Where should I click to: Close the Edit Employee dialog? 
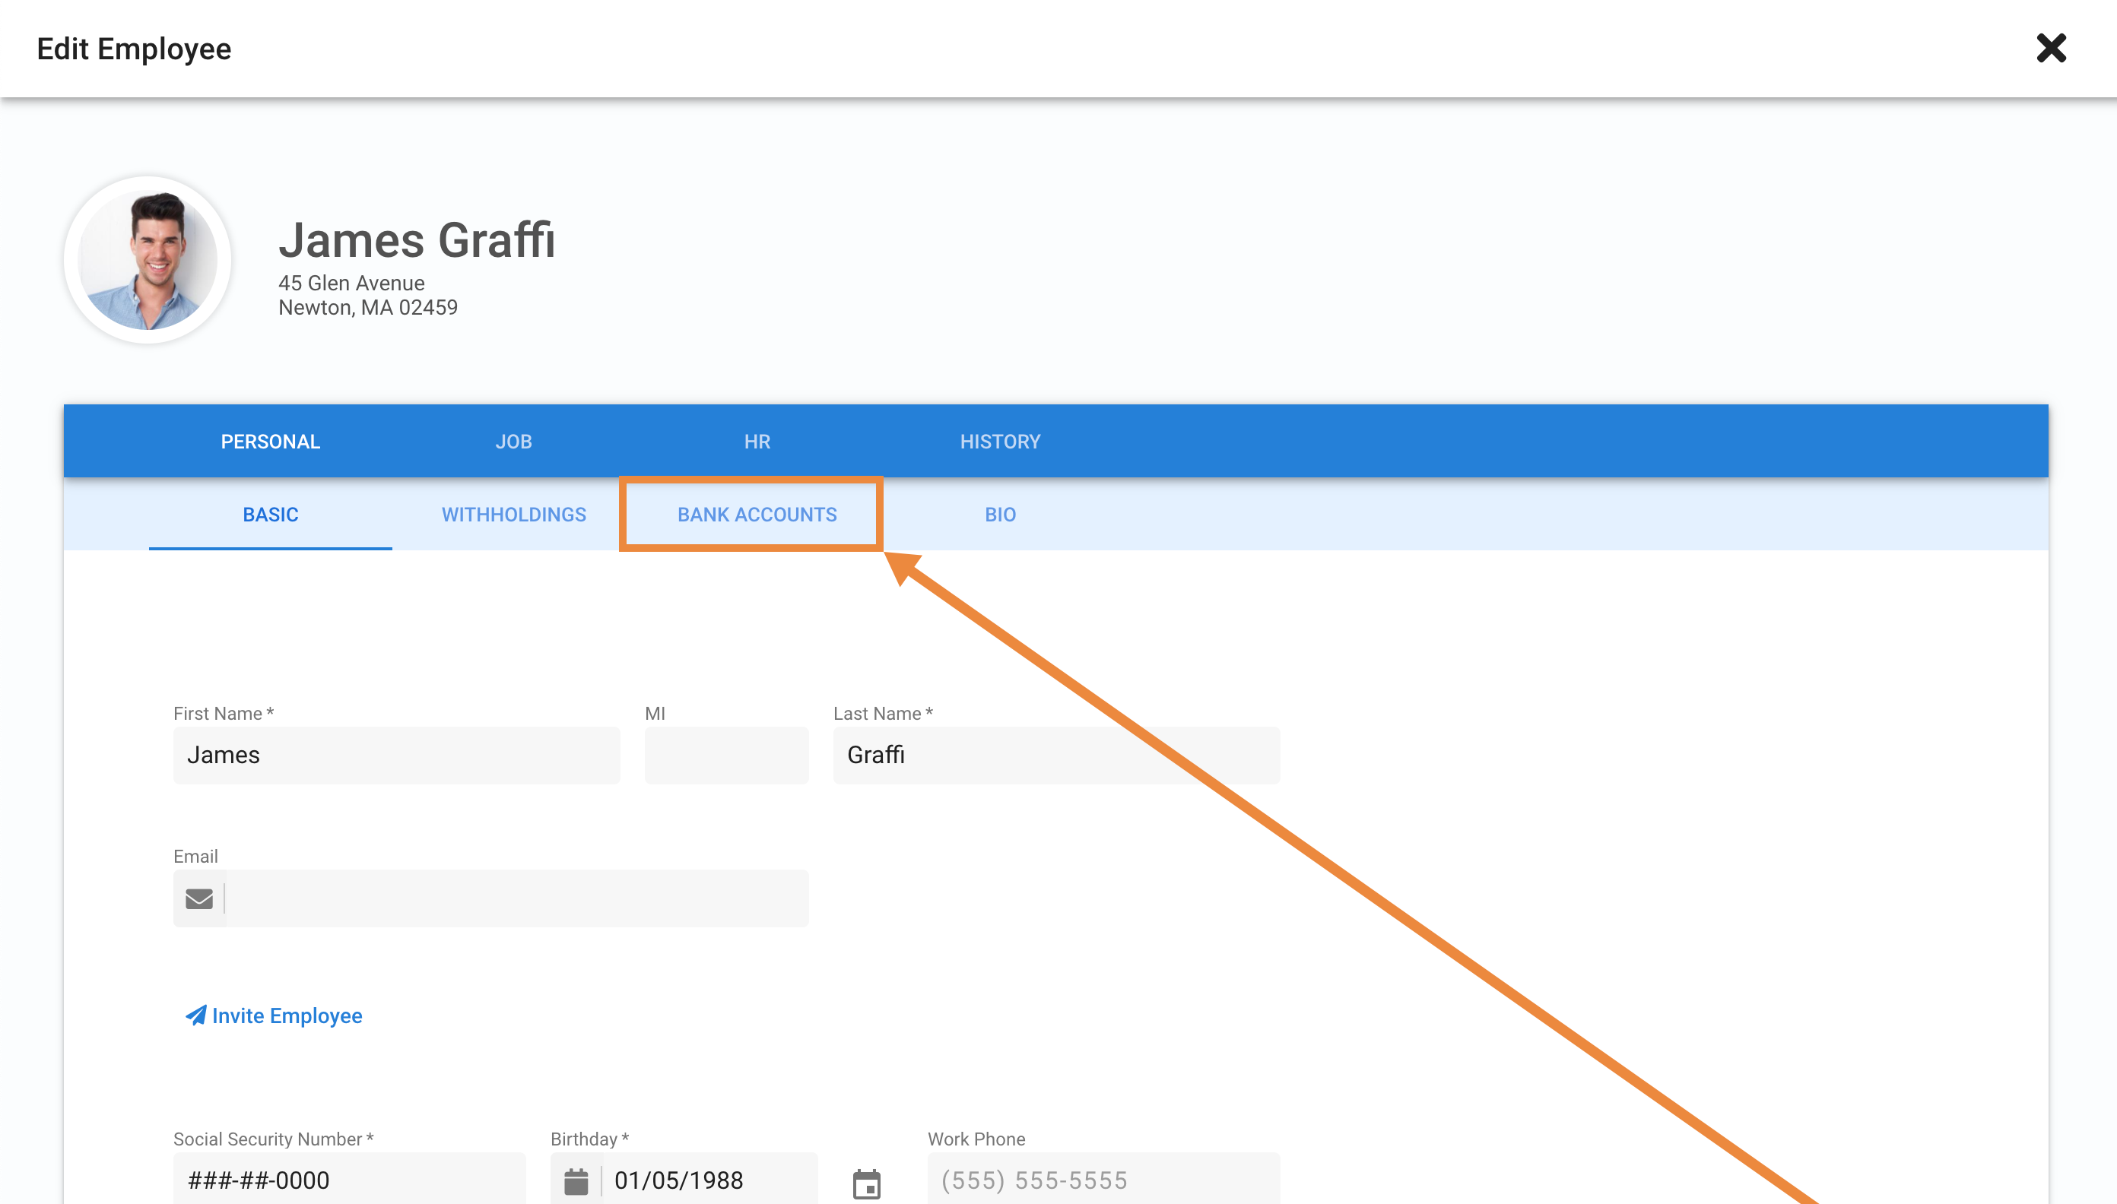pyautogui.click(x=2050, y=48)
